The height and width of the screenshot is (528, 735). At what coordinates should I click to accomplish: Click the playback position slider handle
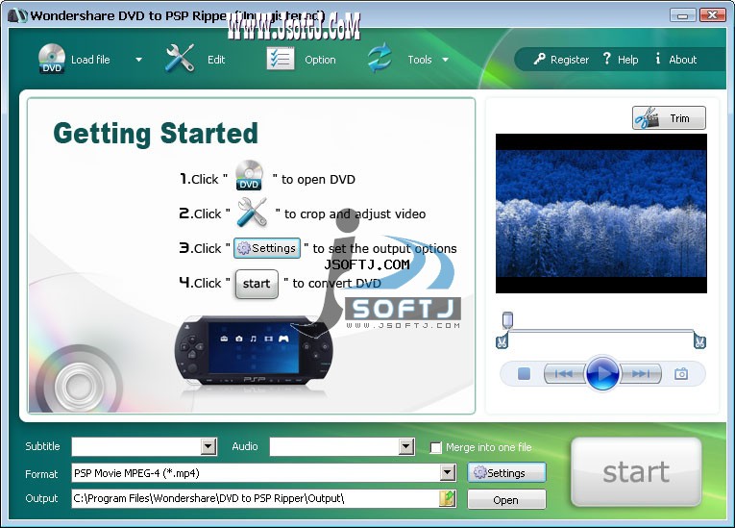507,320
